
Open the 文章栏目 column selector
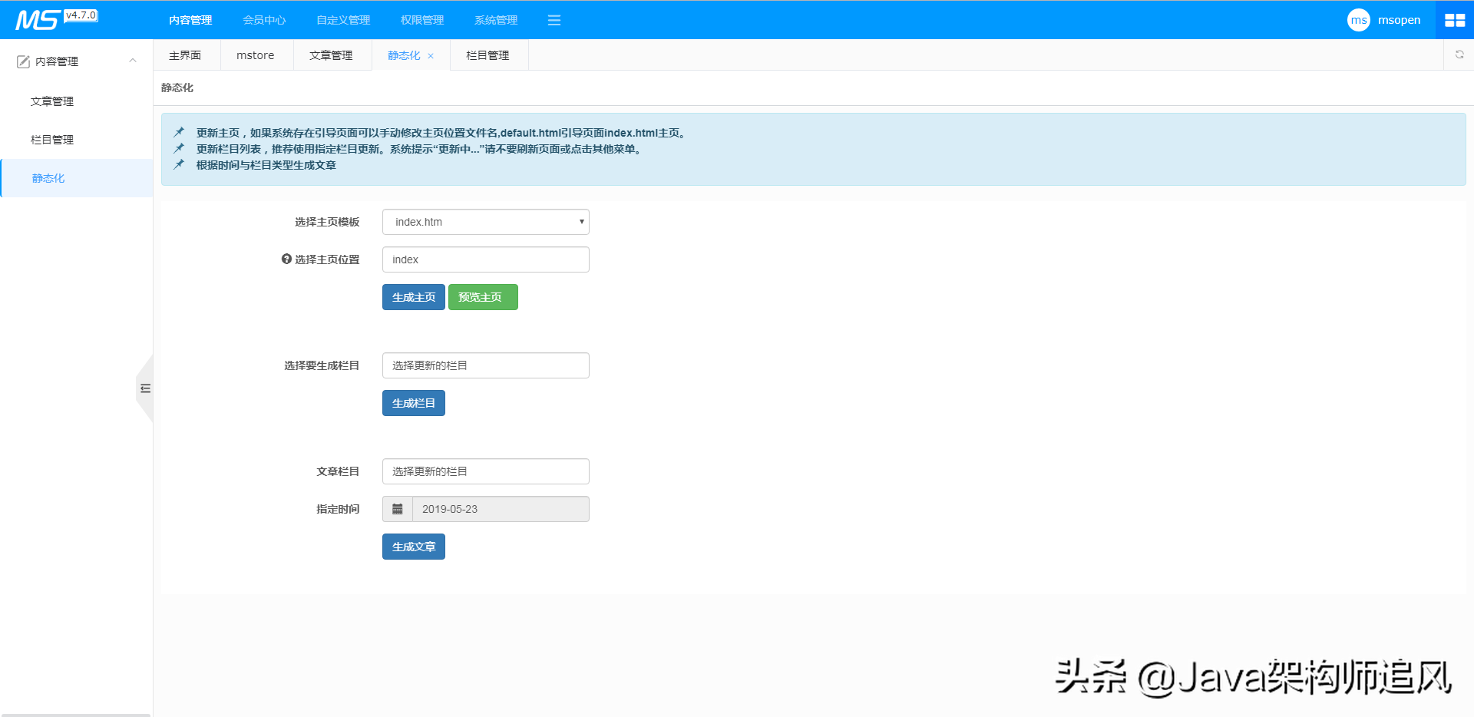click(x=485, y=471)
